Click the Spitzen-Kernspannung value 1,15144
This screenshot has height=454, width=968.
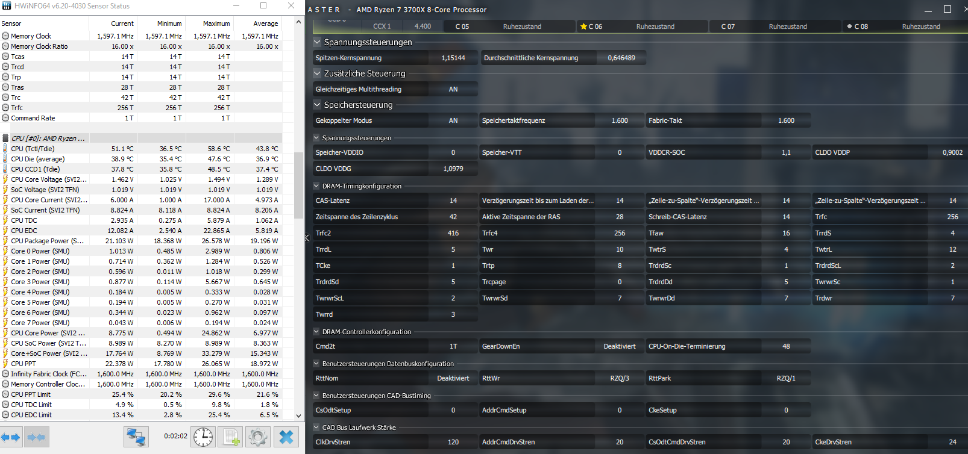(453, 58)
